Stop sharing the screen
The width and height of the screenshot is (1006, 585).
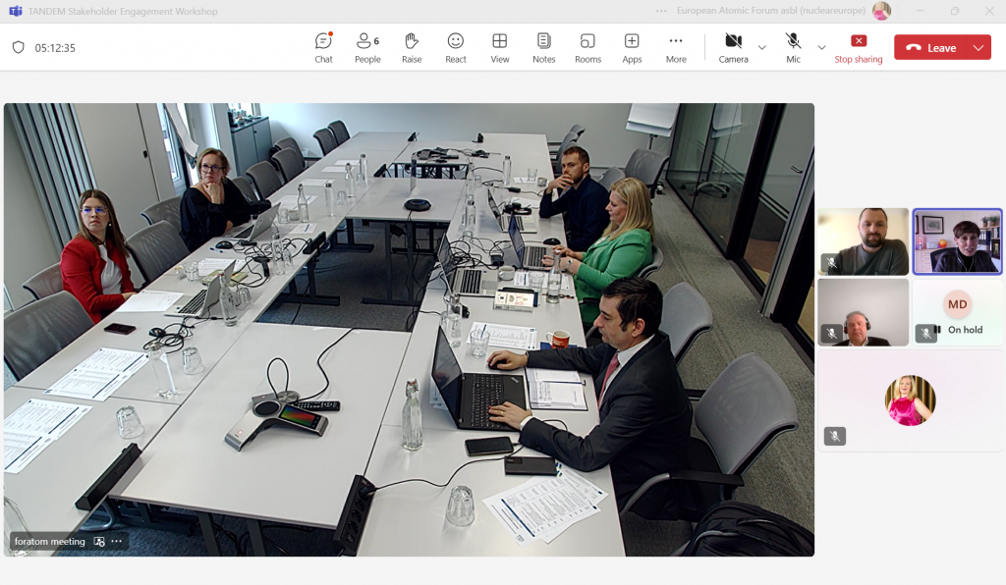coord(859,48)
